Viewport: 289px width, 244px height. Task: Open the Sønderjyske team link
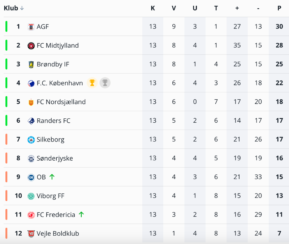pos(55,158)
